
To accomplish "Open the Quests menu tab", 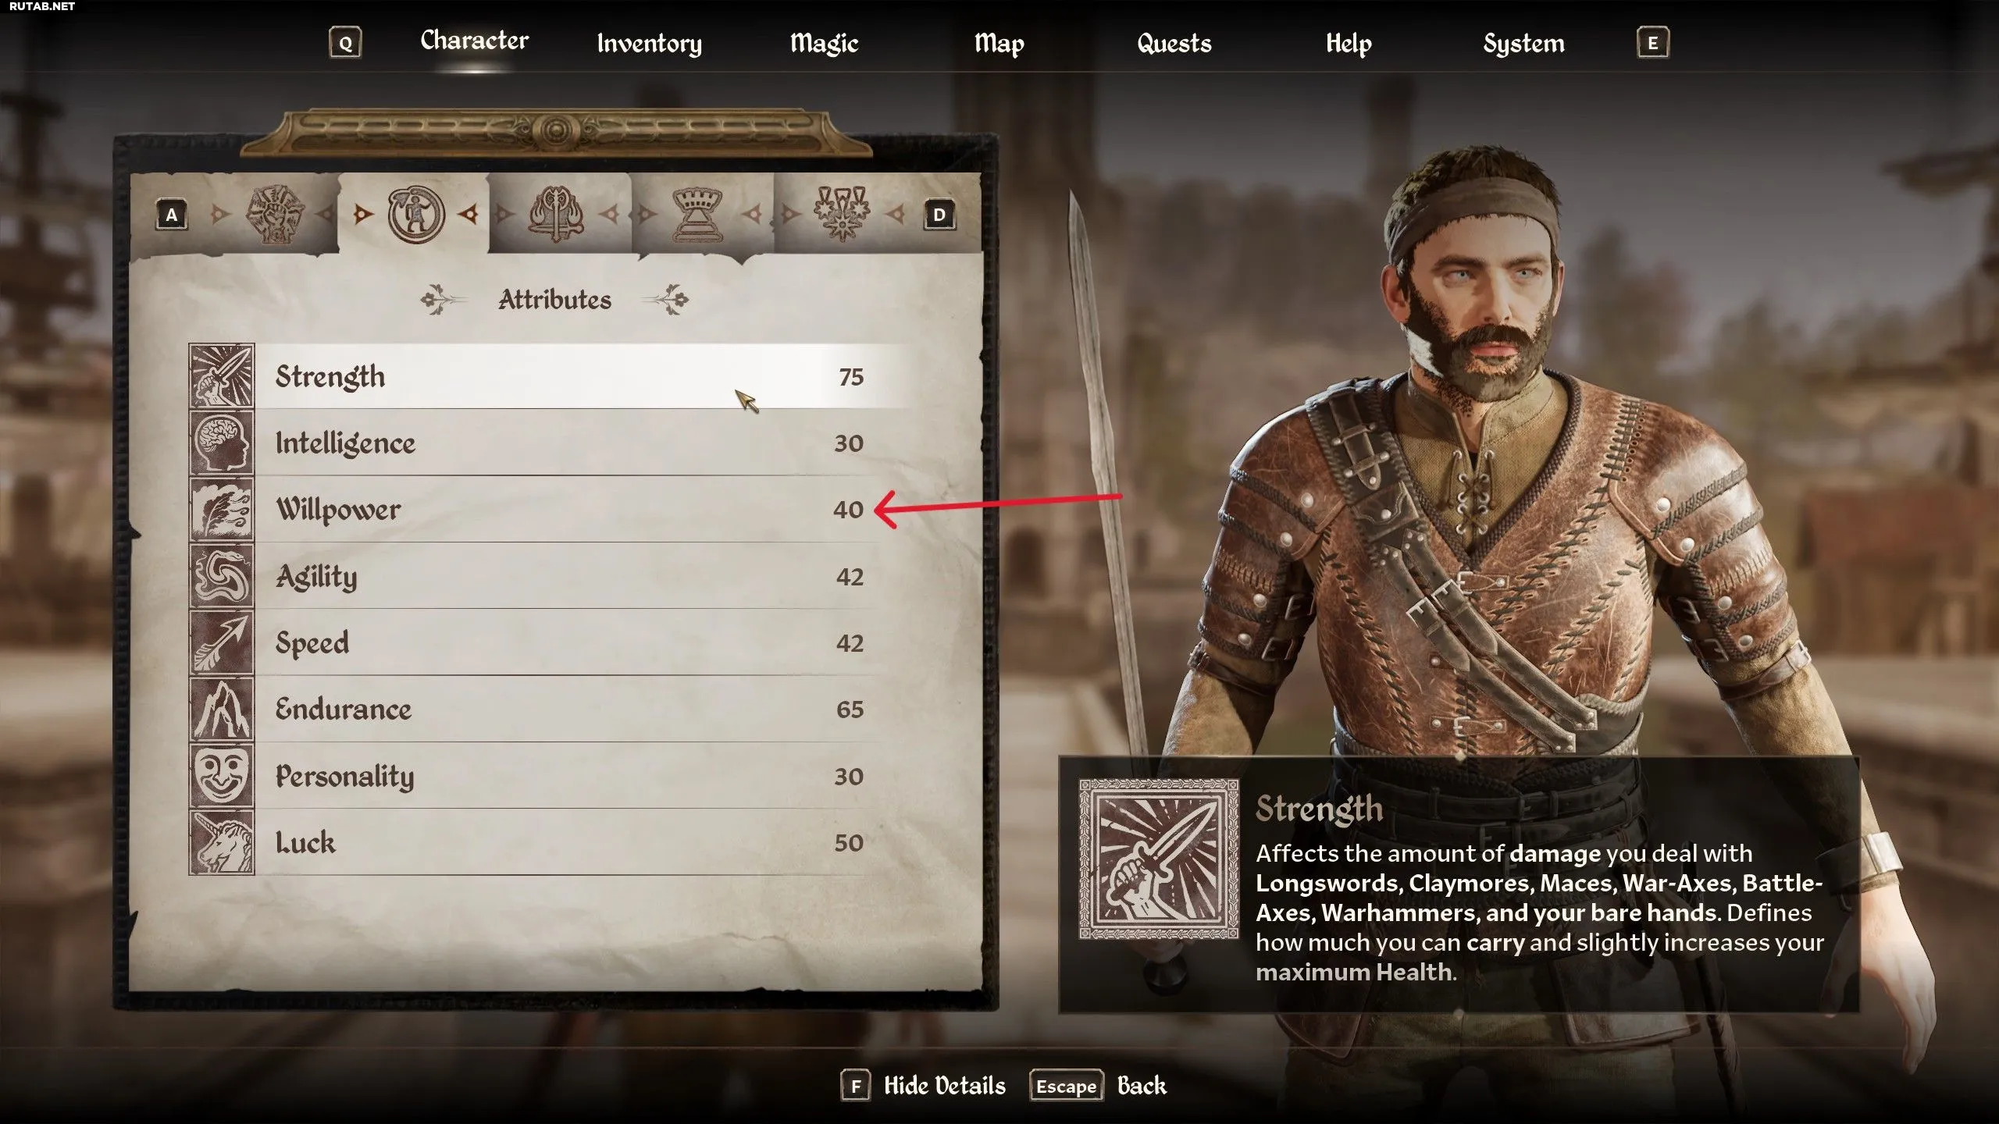I will click(1174, 44).
